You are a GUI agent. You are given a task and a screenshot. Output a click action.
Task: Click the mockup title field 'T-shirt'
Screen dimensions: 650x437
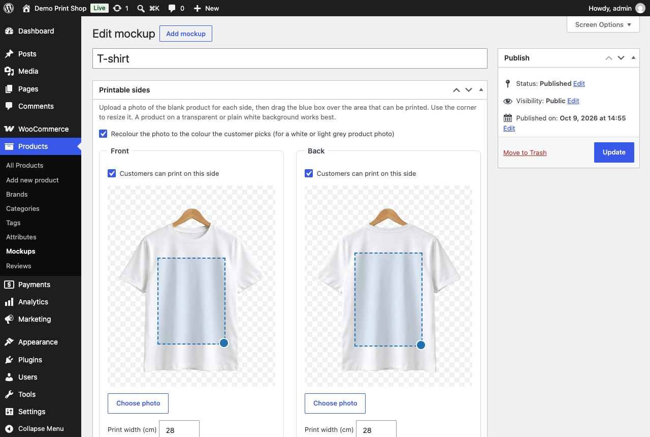(x=290, y=58)
